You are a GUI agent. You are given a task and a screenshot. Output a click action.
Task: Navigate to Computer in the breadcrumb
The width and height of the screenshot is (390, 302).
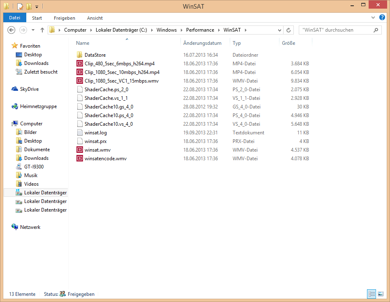click(x=75, y=30)
